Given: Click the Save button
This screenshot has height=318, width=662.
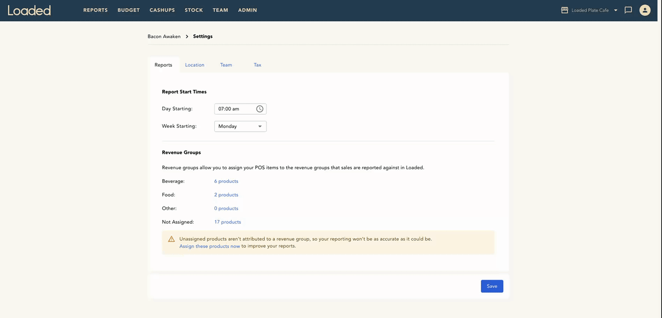Looking at the screenshot, I should [x=492, y=286].
